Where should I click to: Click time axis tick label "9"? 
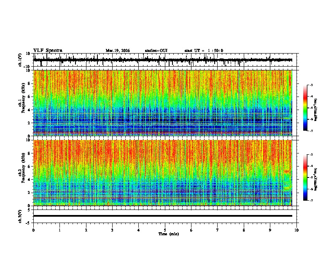point(270,230)
